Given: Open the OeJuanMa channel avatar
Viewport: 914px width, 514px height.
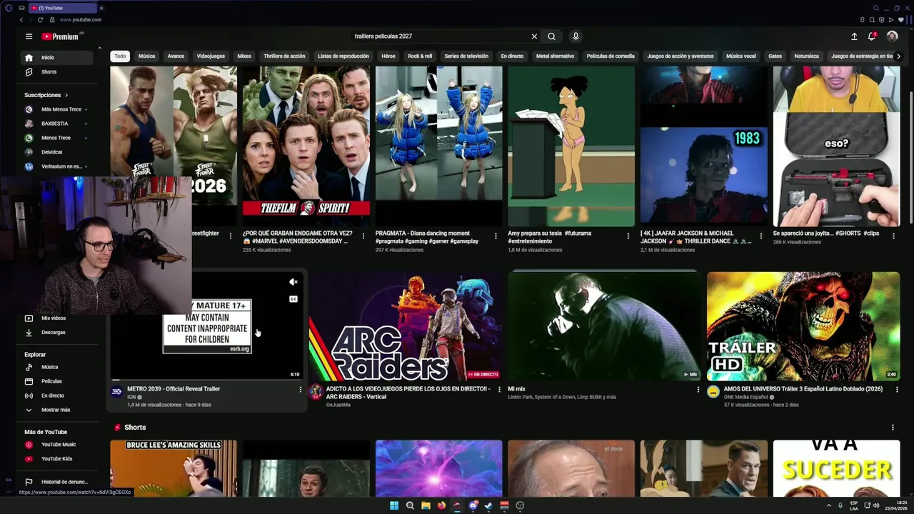Looking at the screenshot, I should tap(315, 391).
